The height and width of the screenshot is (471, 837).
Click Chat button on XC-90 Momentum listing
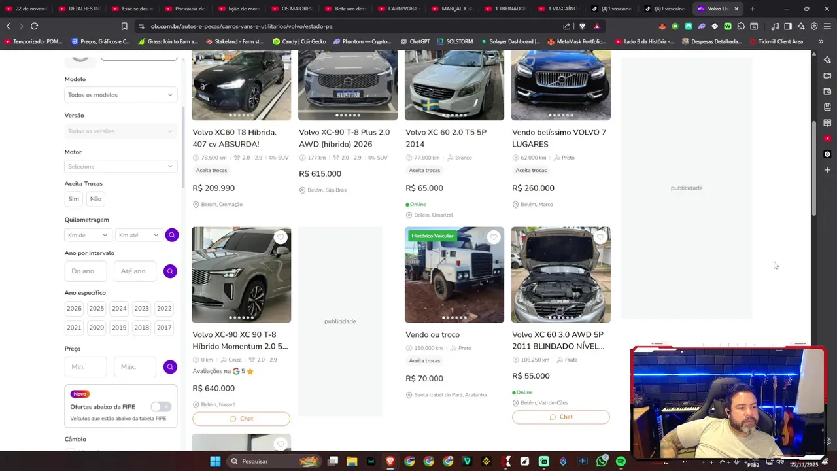coord(241,419)
